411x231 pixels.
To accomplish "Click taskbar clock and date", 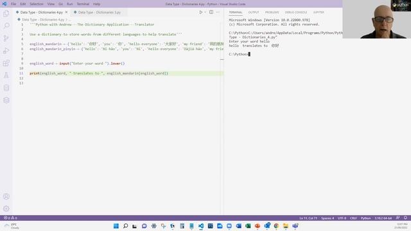I will tap(401, 226).
